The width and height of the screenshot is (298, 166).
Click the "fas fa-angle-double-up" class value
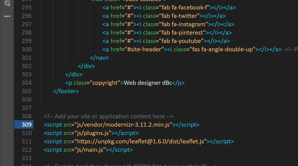coord(223,49)
